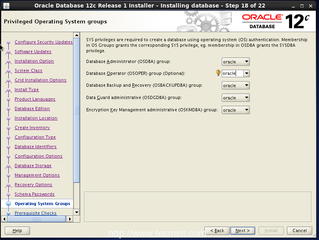Click the step list scroll down arrow

[77, 212]
